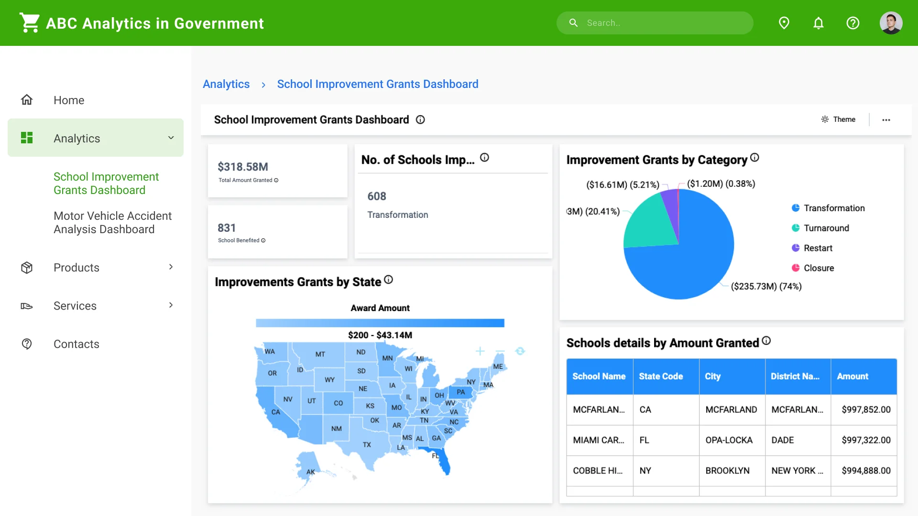Open the user profile avatar
The height and width of the screenshot is (516, 918).
click(x=891, y=23)
